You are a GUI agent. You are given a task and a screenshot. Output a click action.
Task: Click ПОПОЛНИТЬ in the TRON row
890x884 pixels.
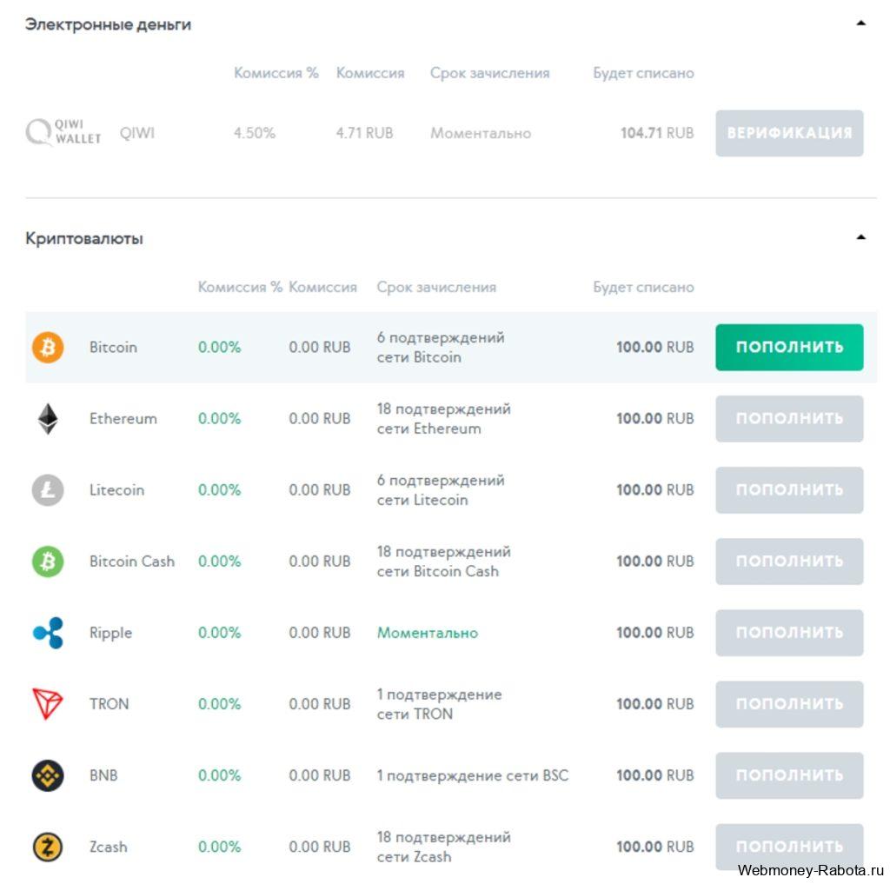789,704
